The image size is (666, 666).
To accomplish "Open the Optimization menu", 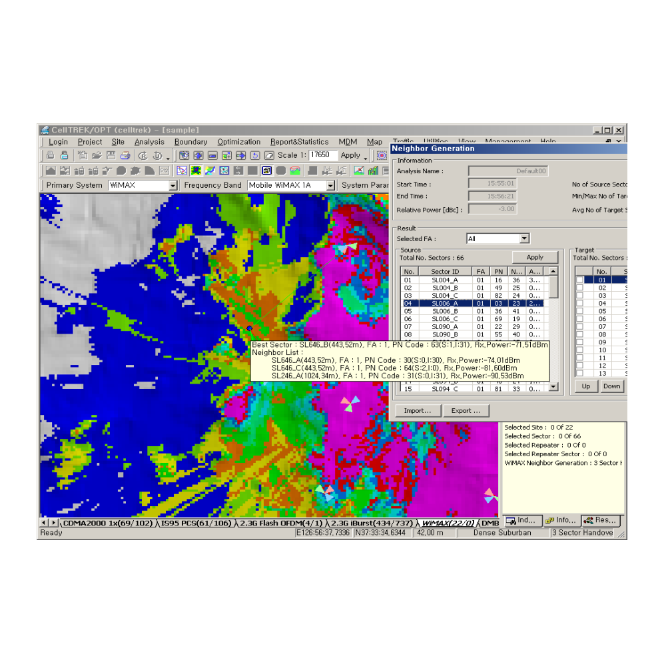I will [x=238, y=142].
